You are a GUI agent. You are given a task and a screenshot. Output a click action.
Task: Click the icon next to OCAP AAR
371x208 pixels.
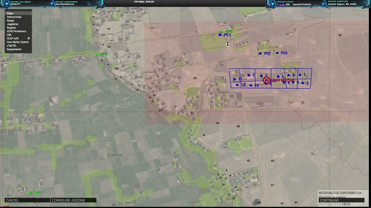[29, 38]
